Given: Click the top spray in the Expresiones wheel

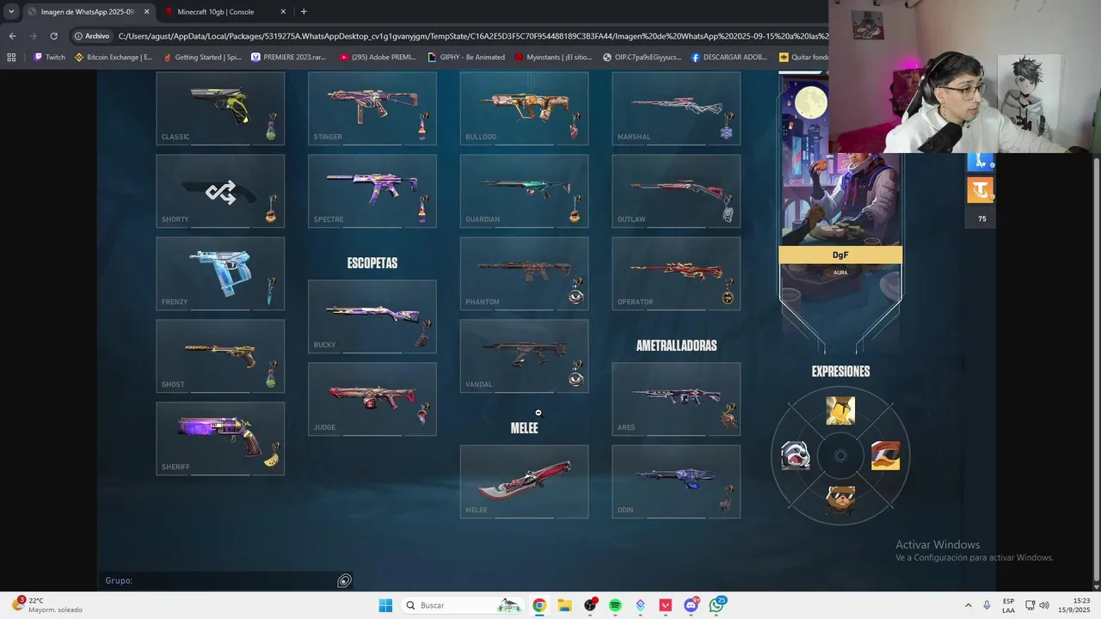Looking at the screenshot, I should [x=840, y=411].
